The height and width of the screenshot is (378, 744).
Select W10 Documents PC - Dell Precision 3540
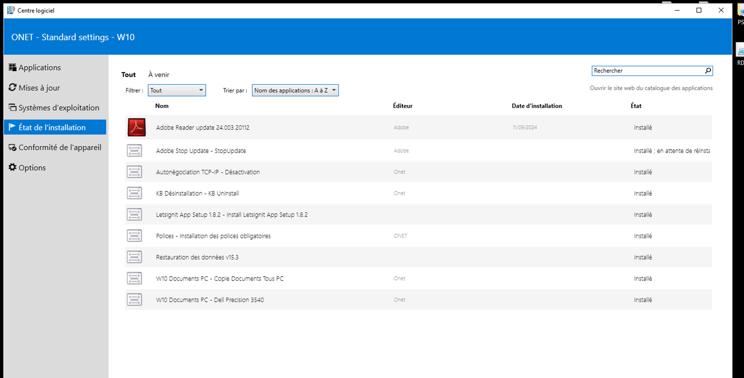click(418, 300)
